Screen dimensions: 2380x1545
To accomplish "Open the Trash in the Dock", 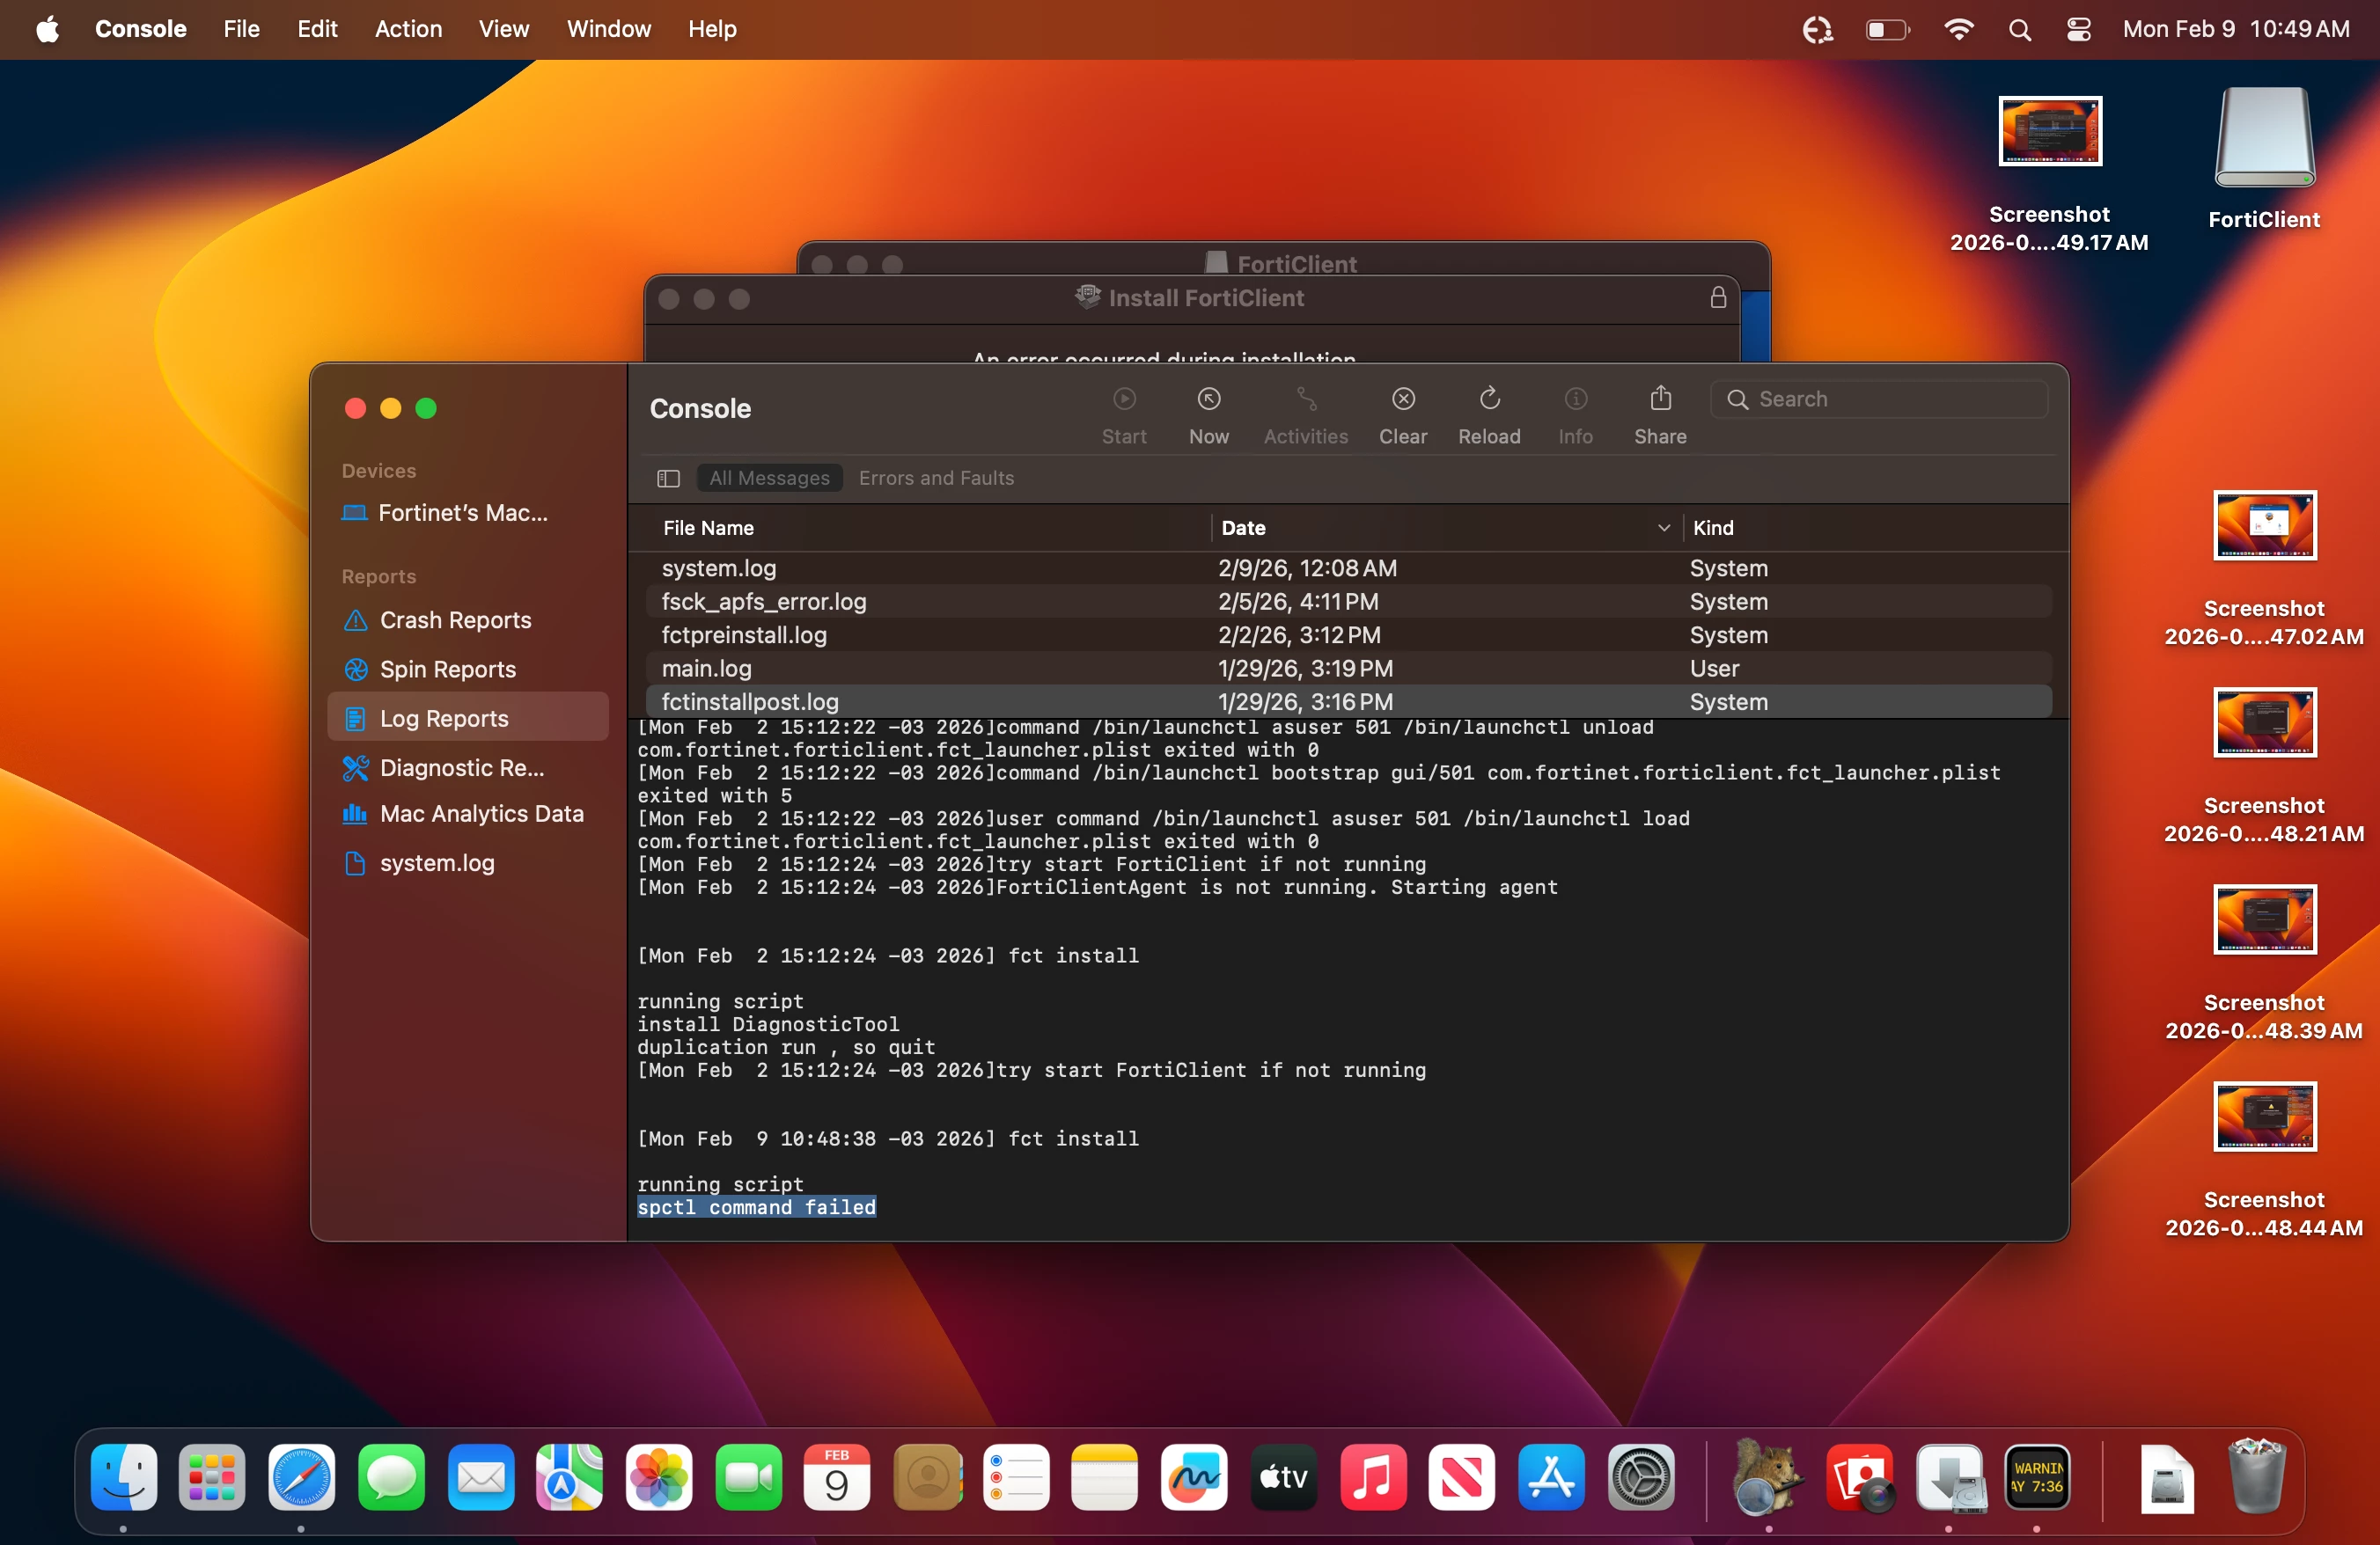I will (x=2256, y=1477).
